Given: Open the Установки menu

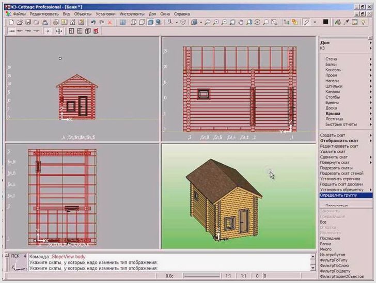Looking at the screenshot, I should (105, 14).
